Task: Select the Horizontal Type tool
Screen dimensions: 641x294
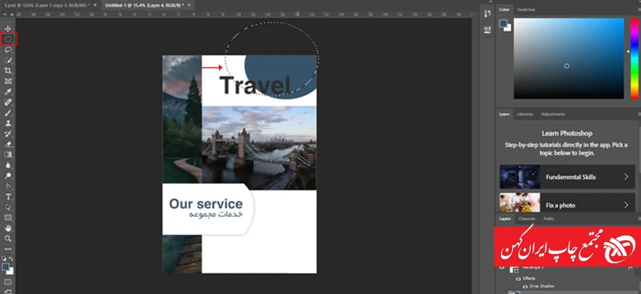Action: point(8,197)
